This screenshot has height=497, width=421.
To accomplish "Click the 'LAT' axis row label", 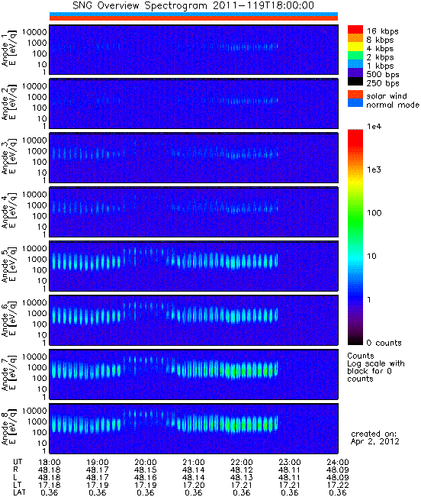I will pos(20,493).
